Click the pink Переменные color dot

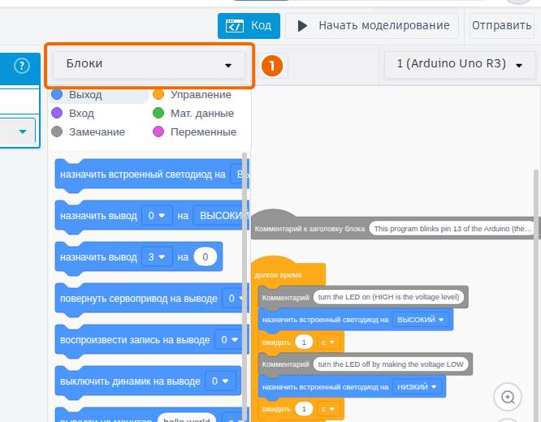158,131
